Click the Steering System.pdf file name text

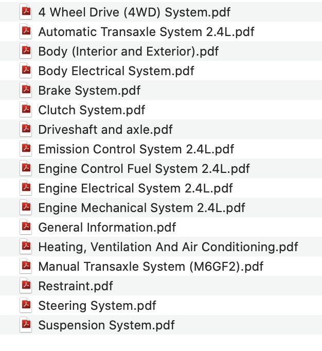pyautogui.click(x=97, y=306)
